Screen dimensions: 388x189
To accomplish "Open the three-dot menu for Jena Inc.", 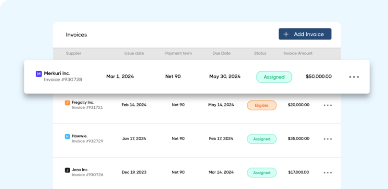I will point(328,173).
